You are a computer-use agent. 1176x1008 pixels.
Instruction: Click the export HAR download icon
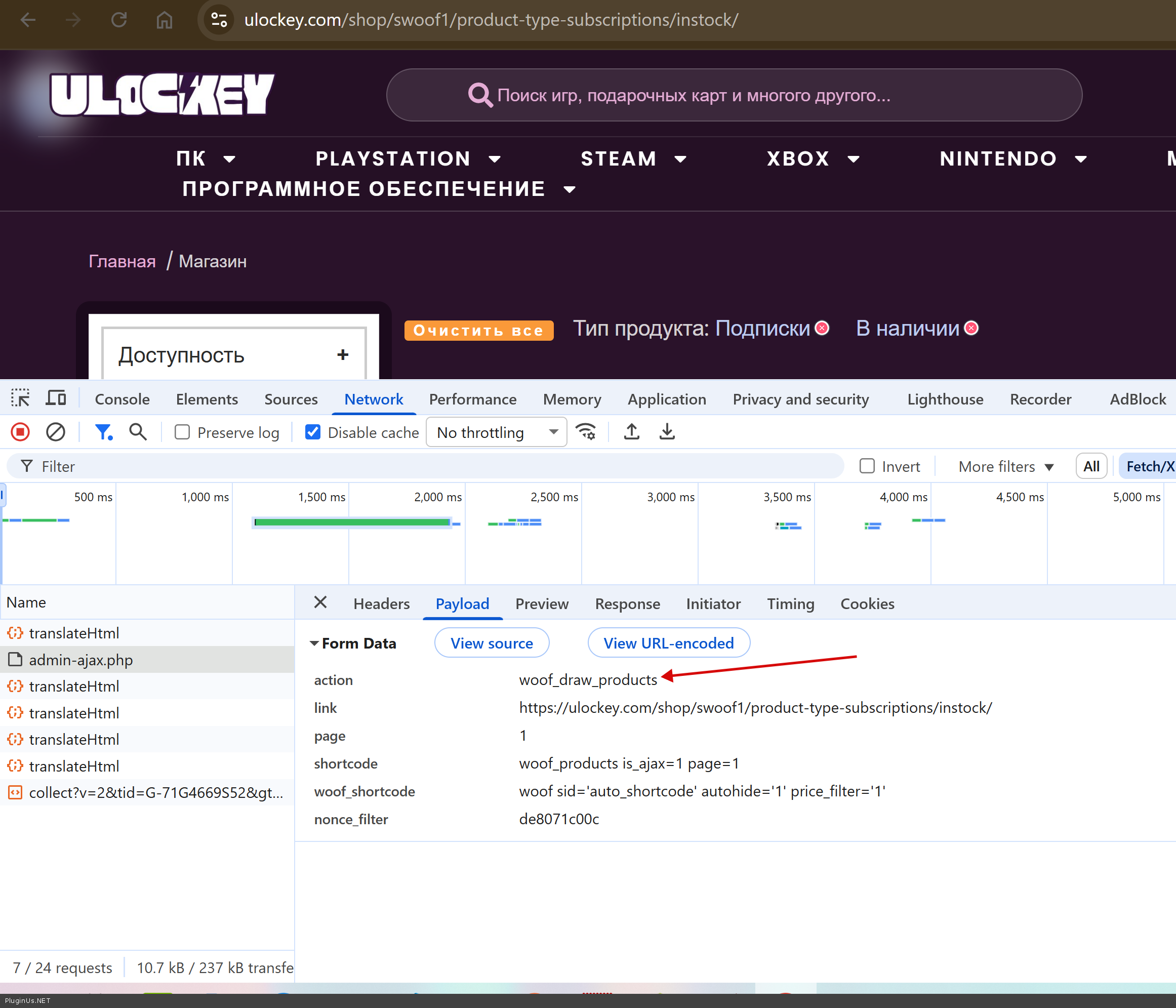pos(667,432)
